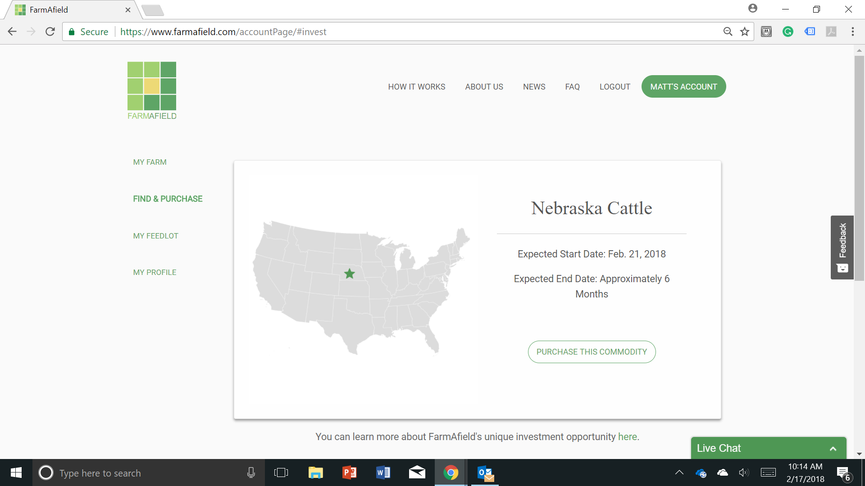Open a new browser tab

(153, 10)
